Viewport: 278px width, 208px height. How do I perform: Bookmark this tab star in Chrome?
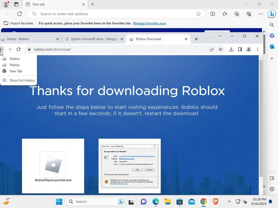coord(220,49)
